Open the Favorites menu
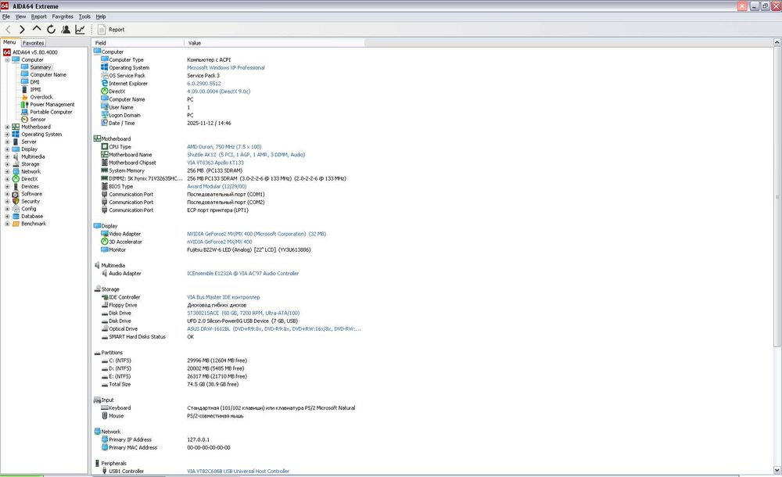 click(x=63, y=16)
